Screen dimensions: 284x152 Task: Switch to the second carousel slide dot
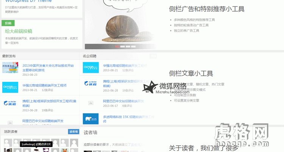pos(123,47)
